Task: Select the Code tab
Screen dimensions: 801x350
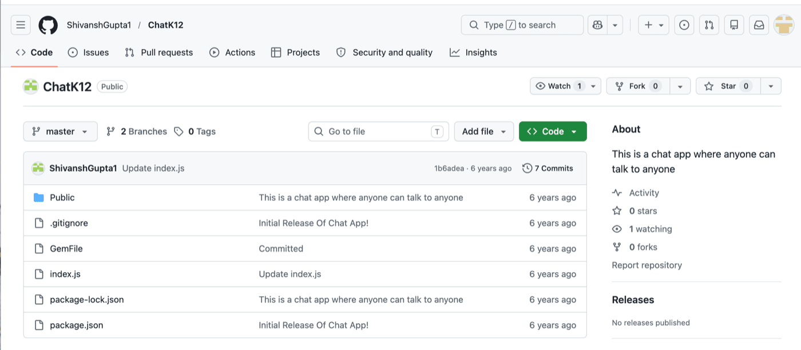Action: (34, 53)
